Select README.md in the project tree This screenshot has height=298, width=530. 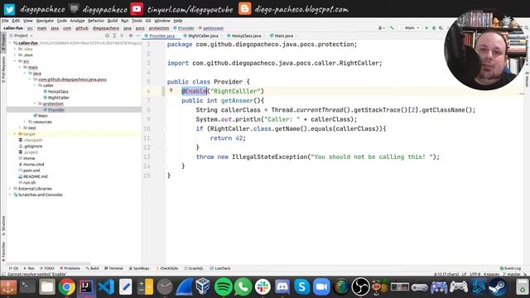pos(35,176)
